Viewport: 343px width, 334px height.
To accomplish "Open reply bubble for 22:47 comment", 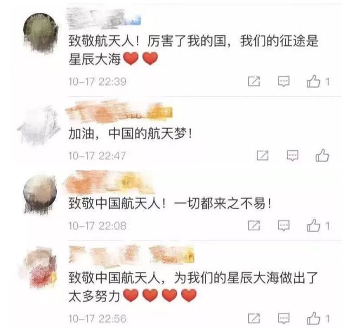I will 293,156.
